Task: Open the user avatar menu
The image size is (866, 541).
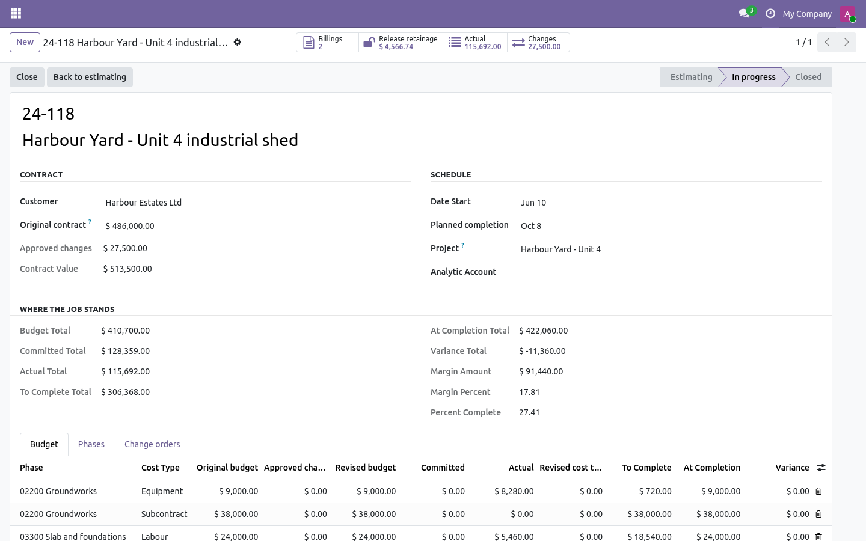Action: (847, 14)
